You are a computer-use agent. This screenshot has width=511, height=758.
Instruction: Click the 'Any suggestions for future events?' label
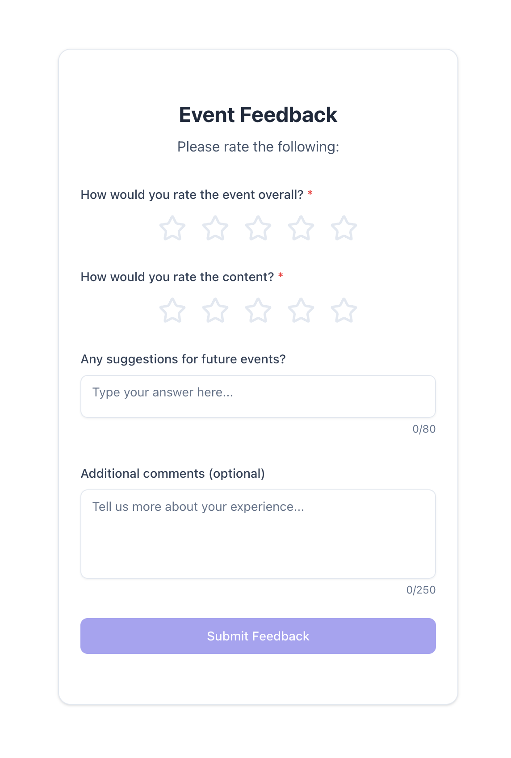(184, 359)
